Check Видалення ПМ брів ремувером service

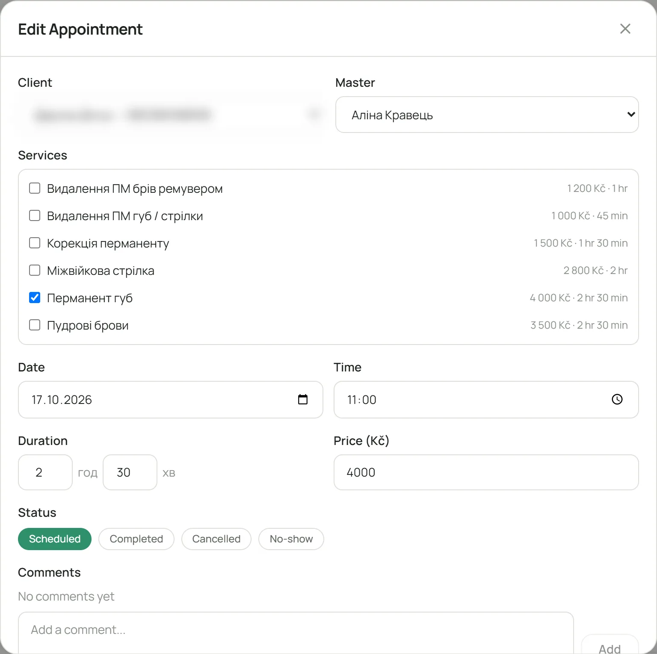pos(35,188)
